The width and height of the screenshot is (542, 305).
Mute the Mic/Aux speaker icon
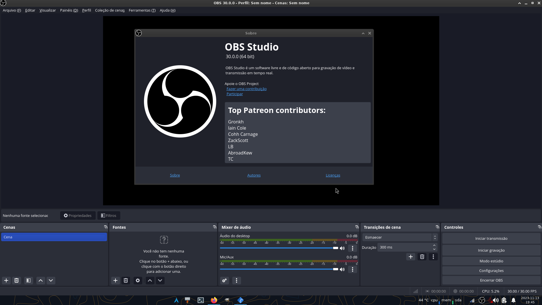[x=342, y=269]
